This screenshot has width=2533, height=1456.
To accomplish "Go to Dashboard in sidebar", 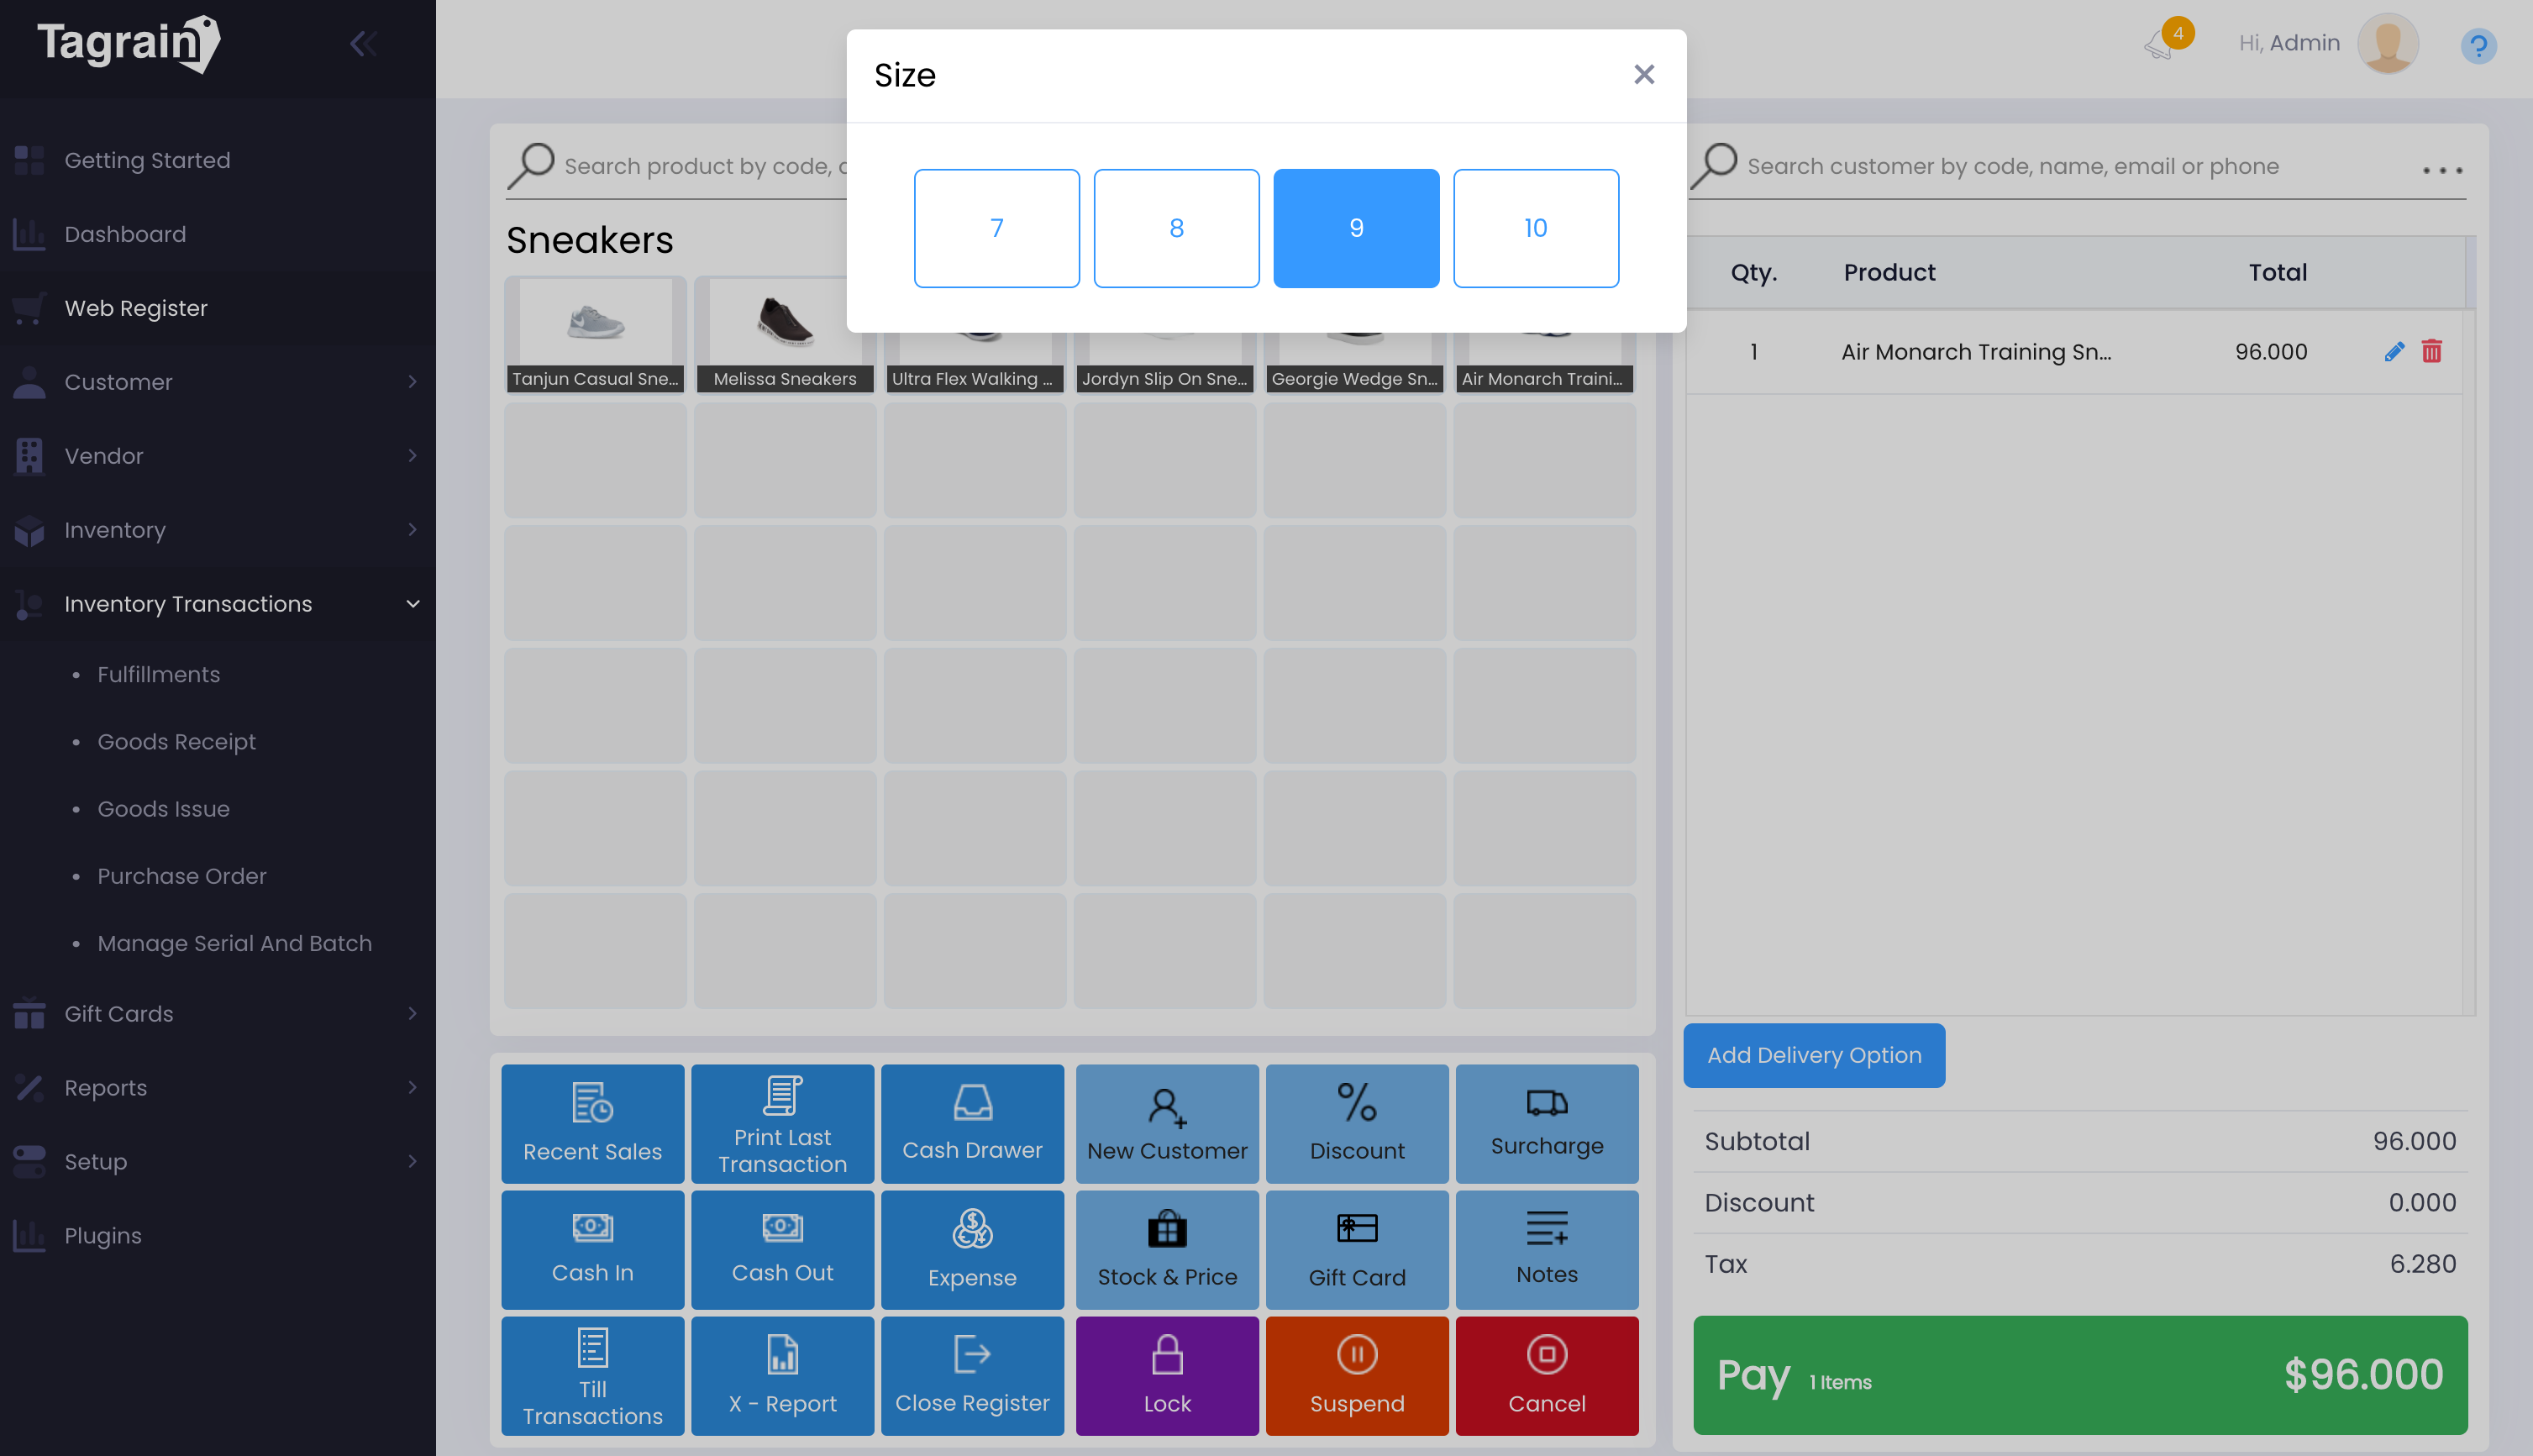I will [125, 234].
